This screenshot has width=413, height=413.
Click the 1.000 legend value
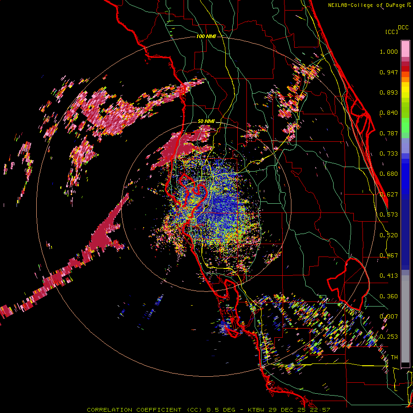389,51
